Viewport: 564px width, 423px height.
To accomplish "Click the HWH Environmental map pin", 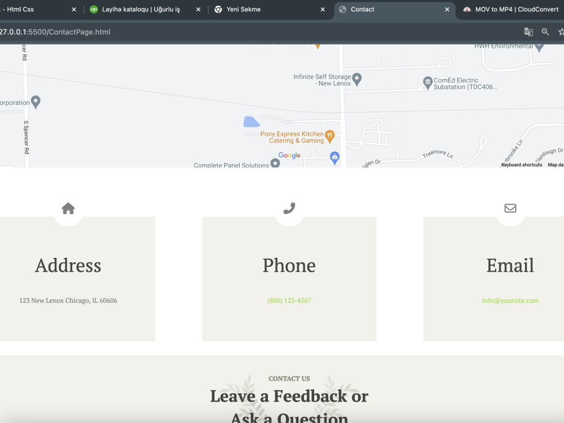I will coord(539,47).
